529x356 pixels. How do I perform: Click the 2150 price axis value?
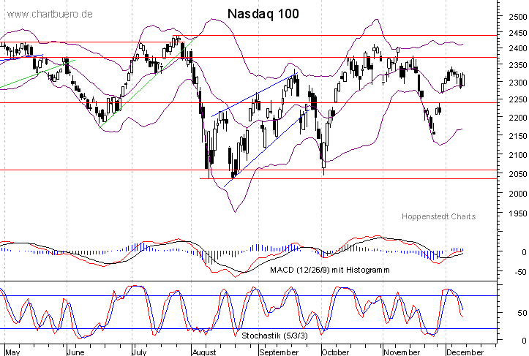point(517,135)
